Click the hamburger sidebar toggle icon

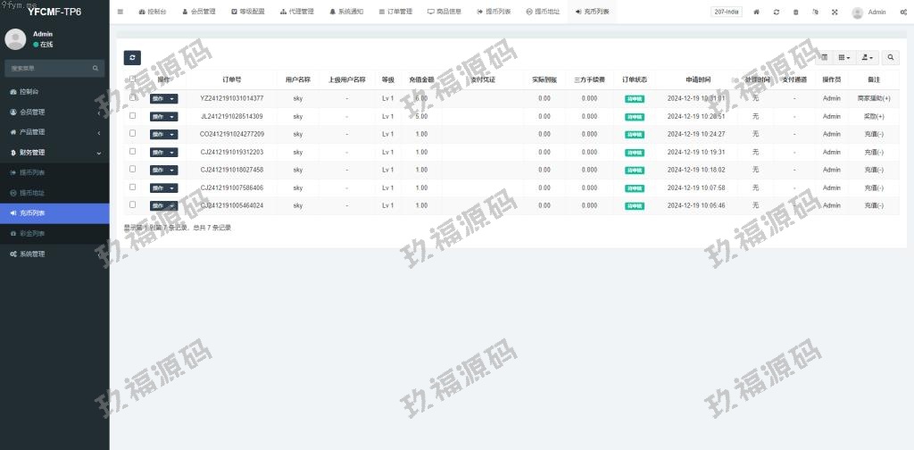click(x=120, y=12)
